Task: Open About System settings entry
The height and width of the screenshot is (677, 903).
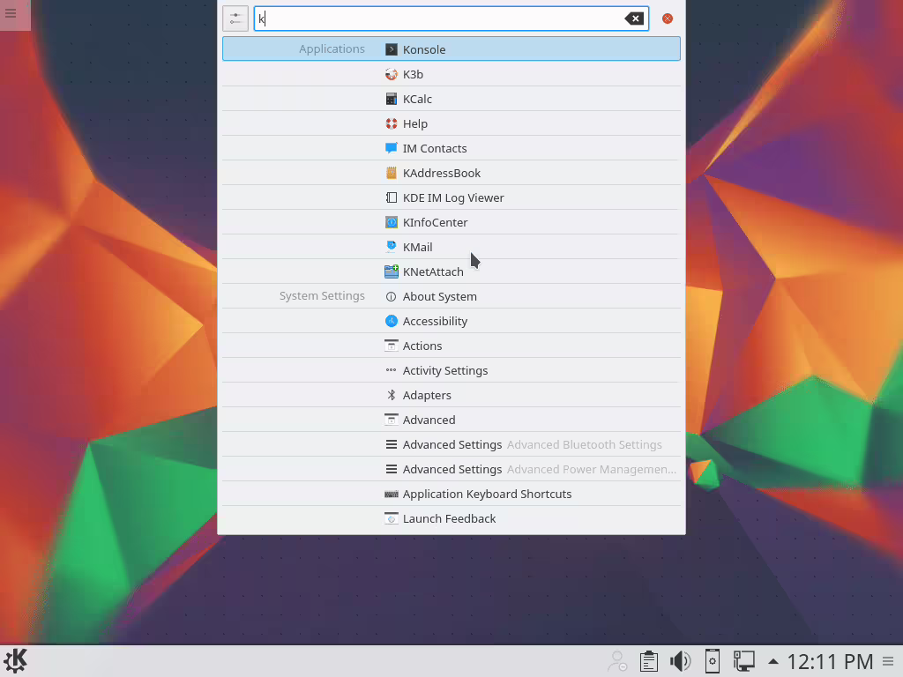Action: pos(451,296)
